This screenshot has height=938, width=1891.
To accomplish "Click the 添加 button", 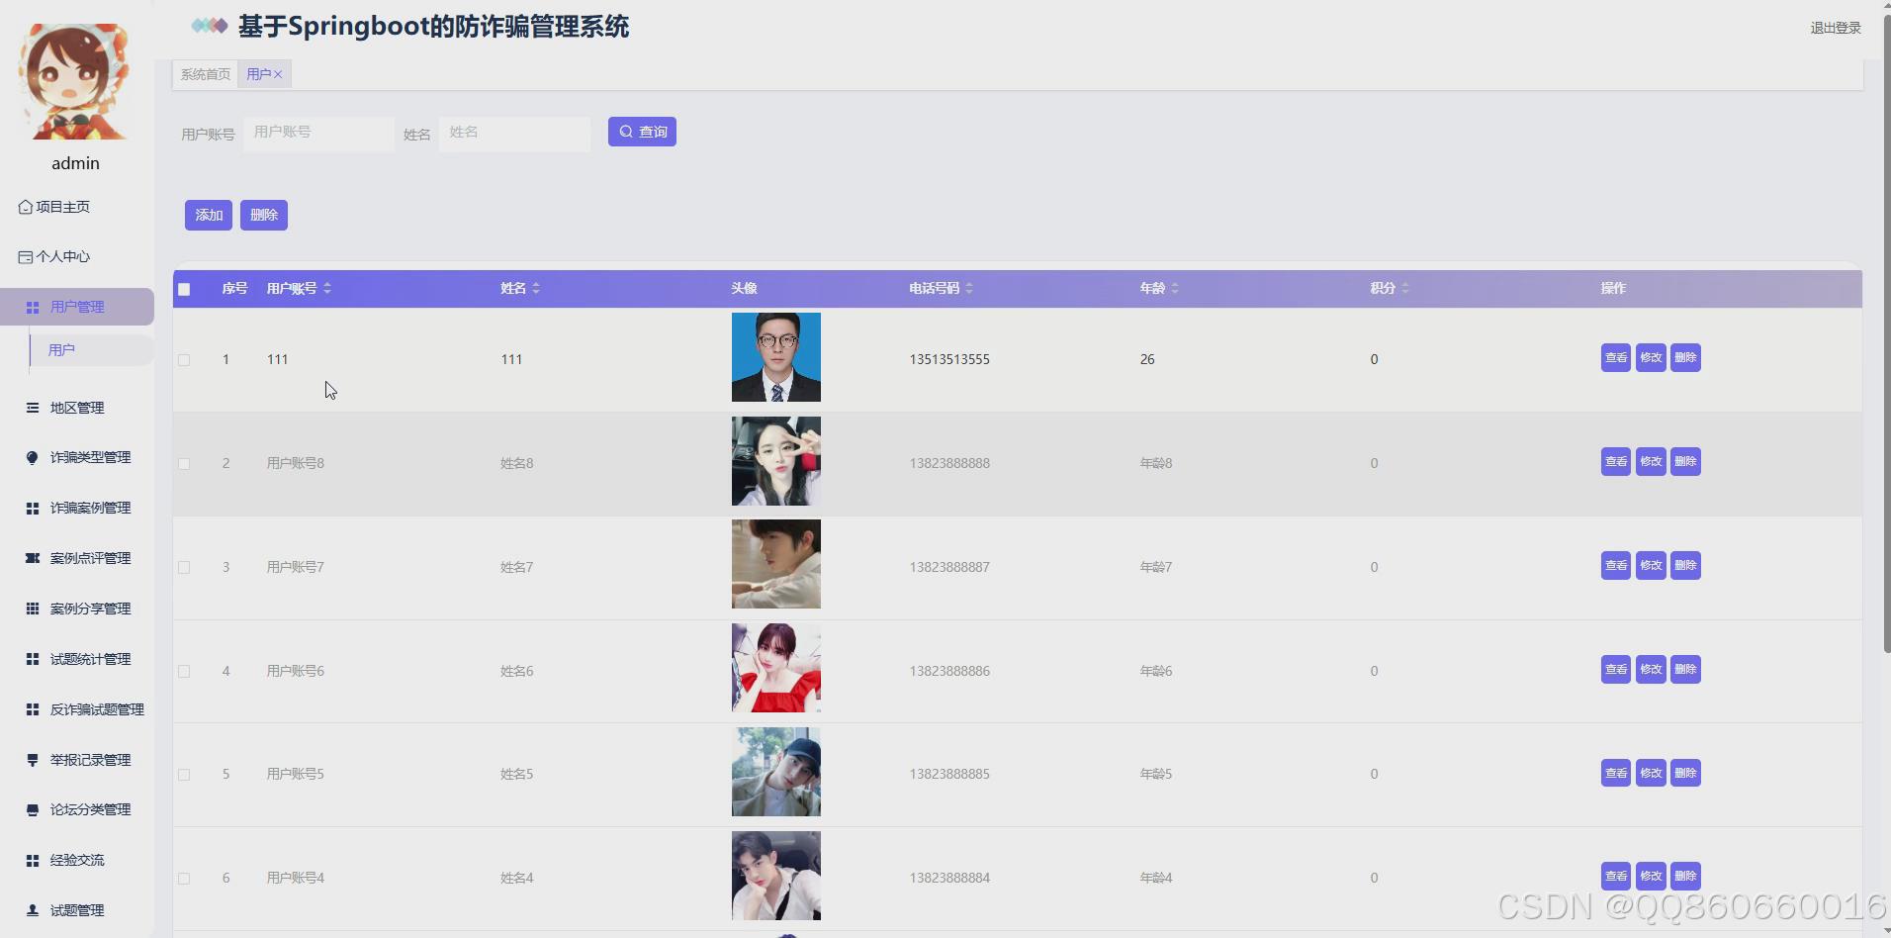I will point(209,215).
